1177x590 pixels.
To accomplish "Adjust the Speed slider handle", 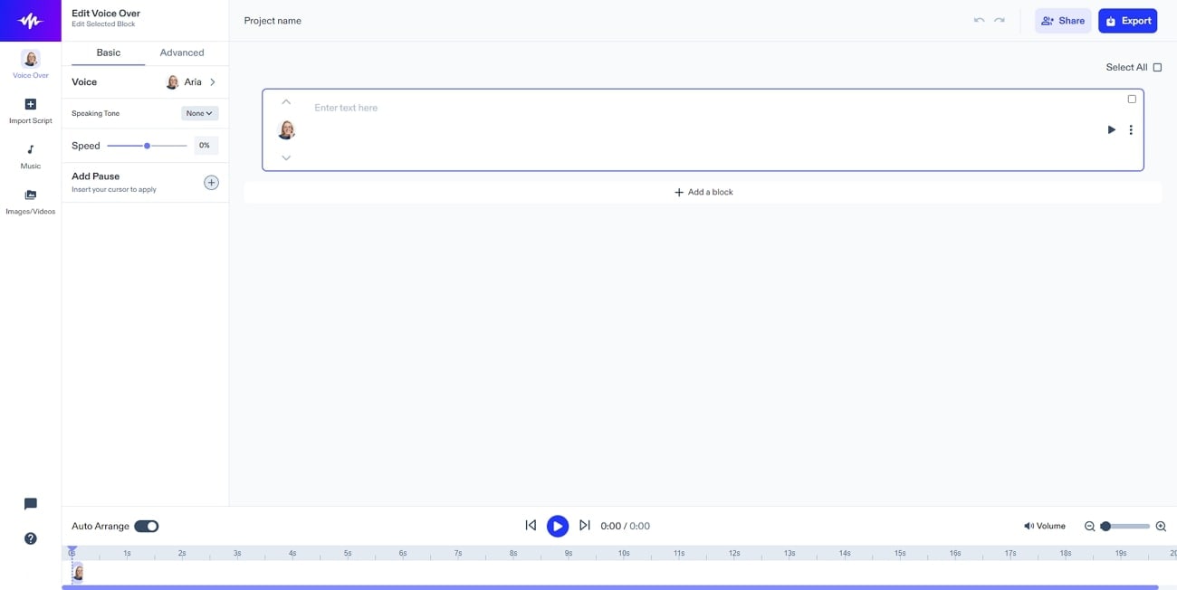I will click(147, 146).
